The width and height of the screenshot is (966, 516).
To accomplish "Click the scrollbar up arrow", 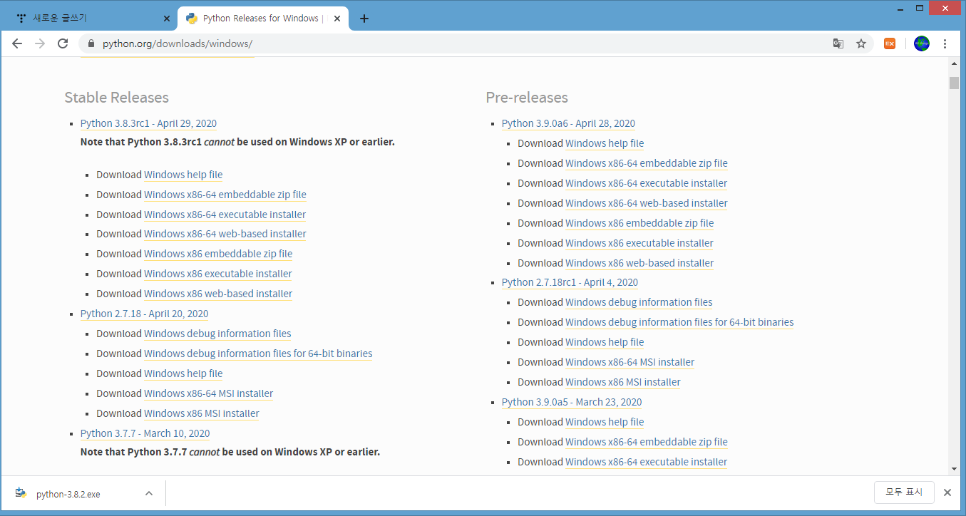I will pyautogui.click(x=954, y=63).
